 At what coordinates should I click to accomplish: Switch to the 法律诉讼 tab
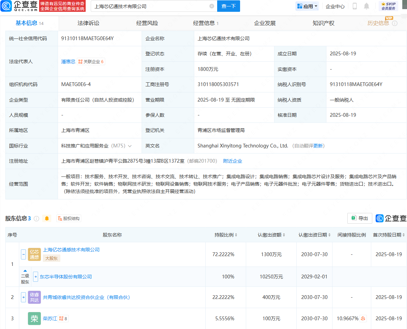88,23
